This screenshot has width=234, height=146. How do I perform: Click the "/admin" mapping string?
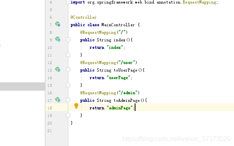pyautogui.click(x=128, y=93)
